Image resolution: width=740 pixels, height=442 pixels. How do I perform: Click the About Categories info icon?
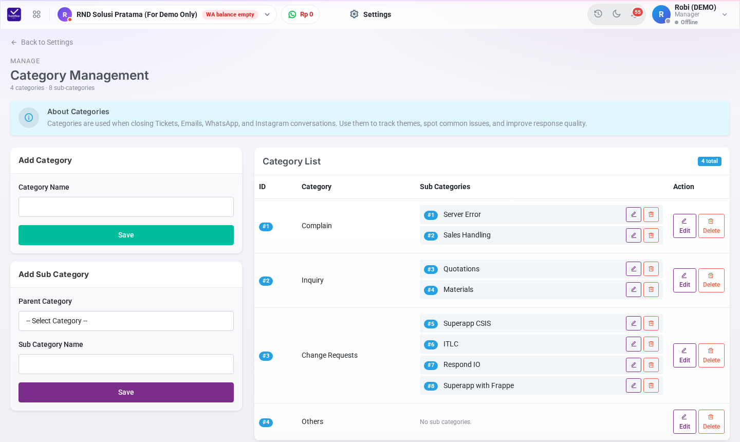point(29,118)
